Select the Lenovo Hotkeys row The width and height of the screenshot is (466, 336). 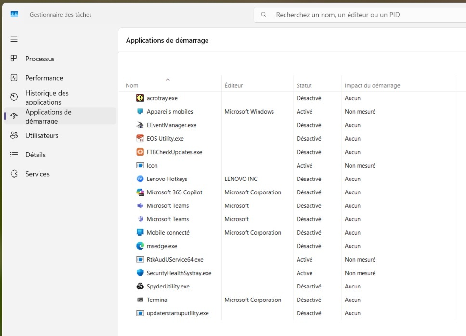tap(167, 179)
